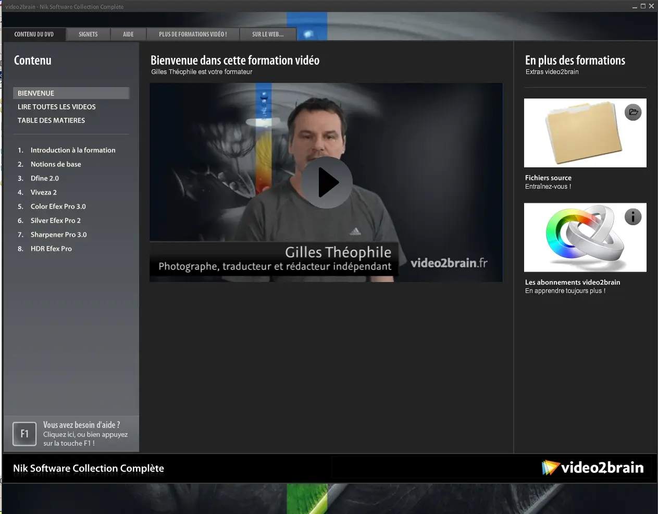Click the video2brain logo in the bottom bar
Screen dimensions: 658x514
592,468
